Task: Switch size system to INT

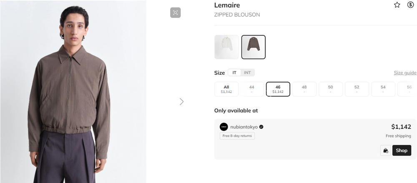Action: (x=247, y=73)
